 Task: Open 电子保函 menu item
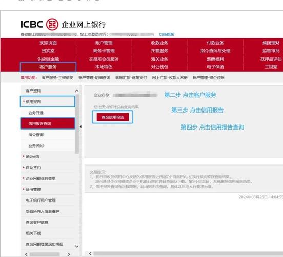pos(215,67)
